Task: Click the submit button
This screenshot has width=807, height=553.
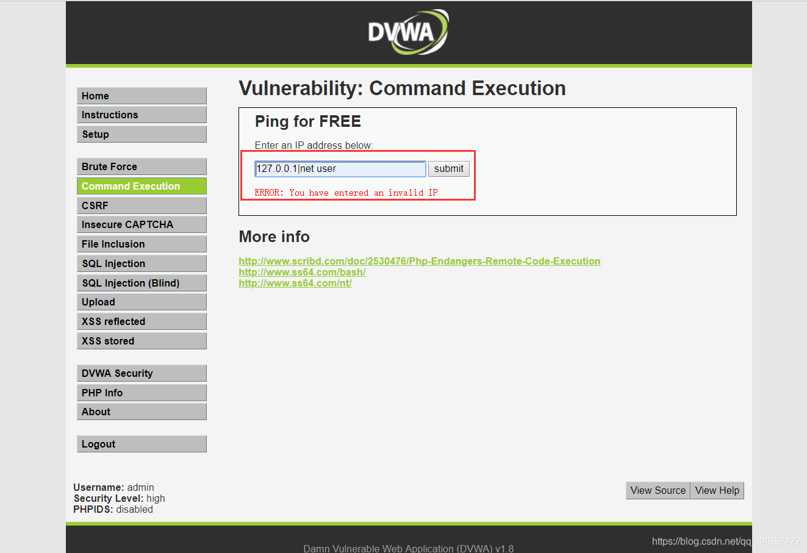Action: 449,169
